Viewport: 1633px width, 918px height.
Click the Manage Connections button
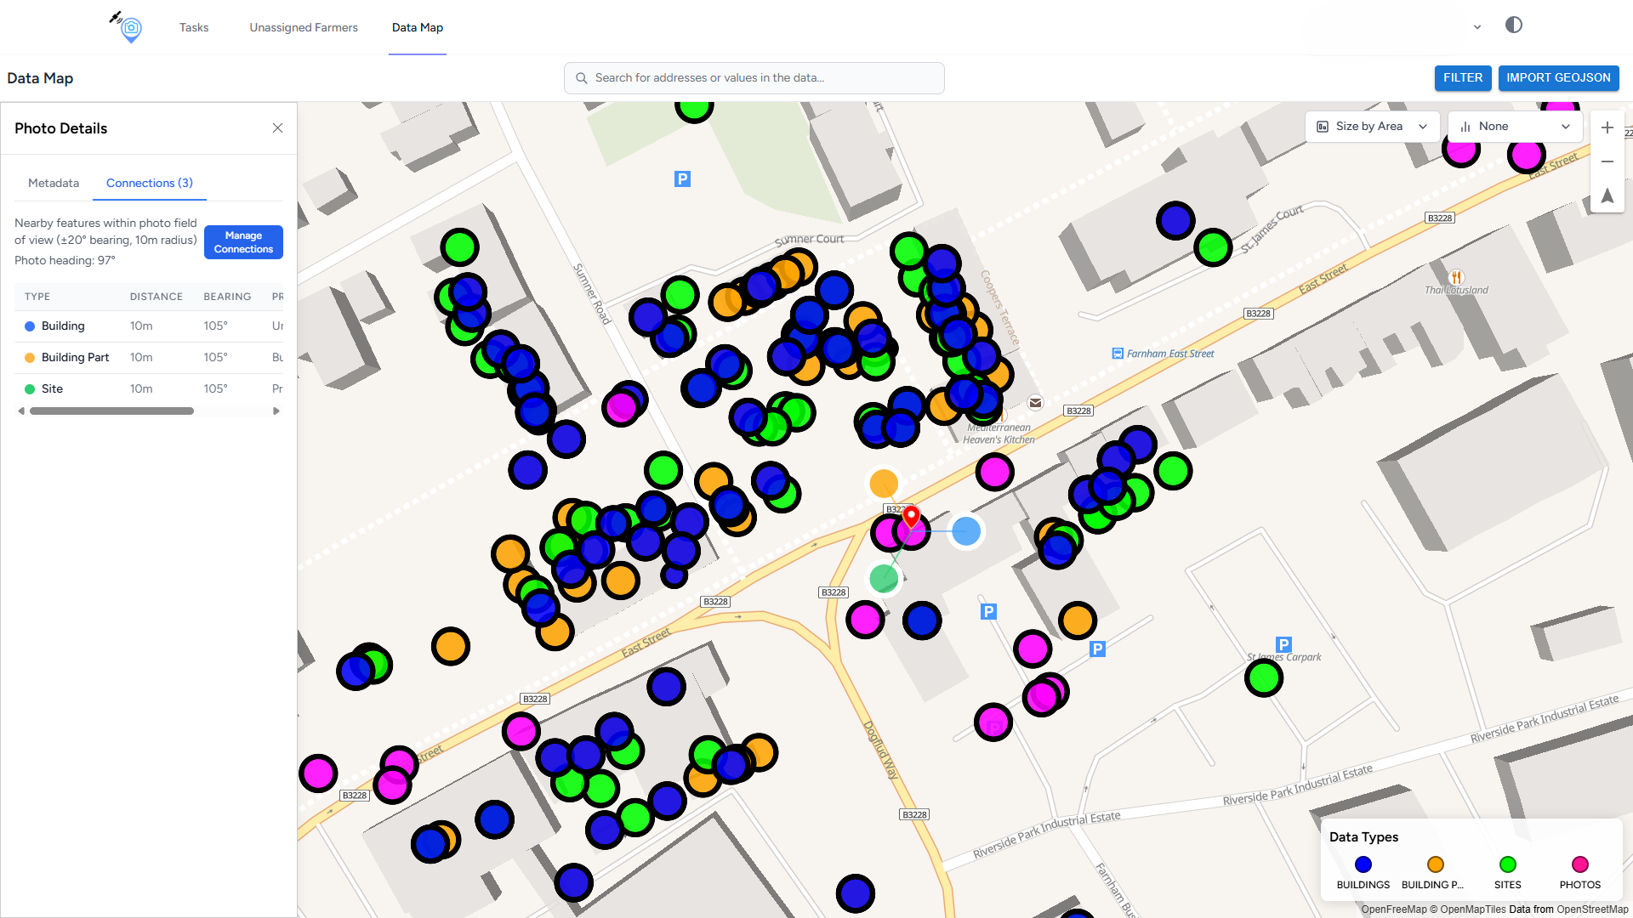pyautogui.click(x=243, y=242)
